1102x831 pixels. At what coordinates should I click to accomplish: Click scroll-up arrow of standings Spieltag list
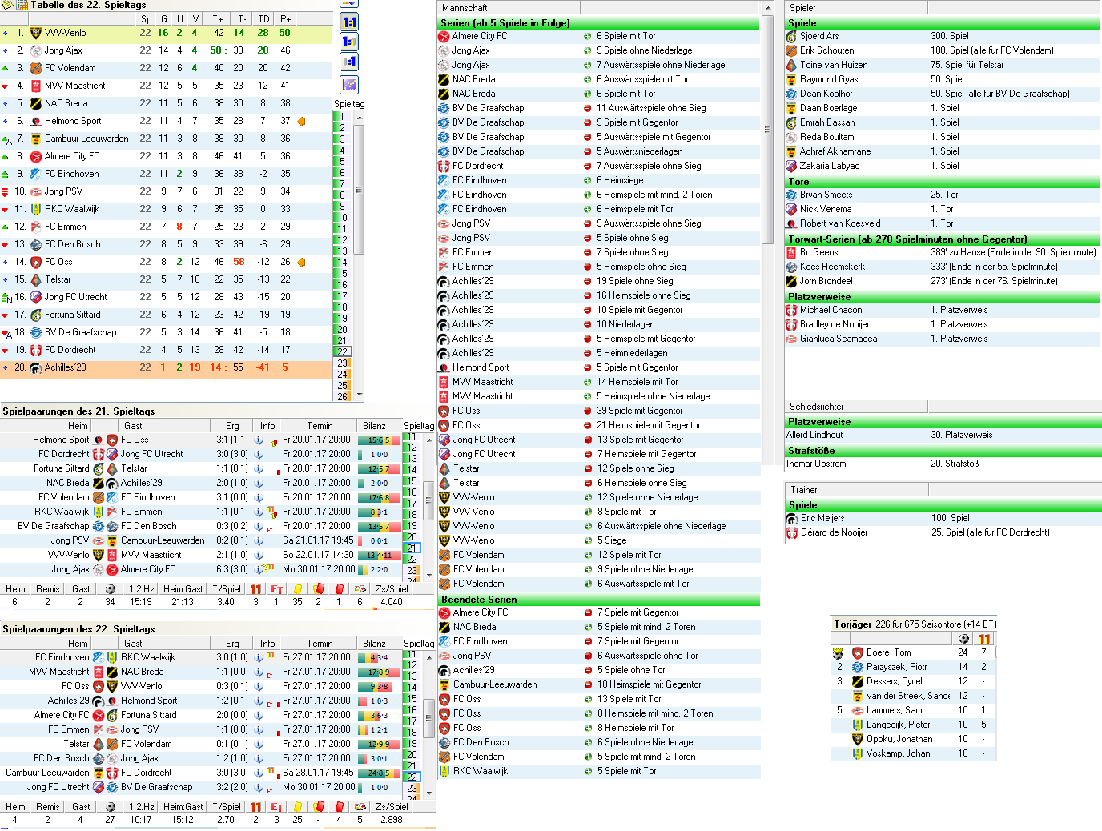click(x=360, y=118)
